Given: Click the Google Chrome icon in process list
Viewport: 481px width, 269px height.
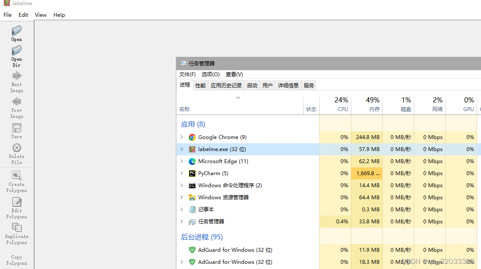Looking at the screenshot, I should pos(192,137).
